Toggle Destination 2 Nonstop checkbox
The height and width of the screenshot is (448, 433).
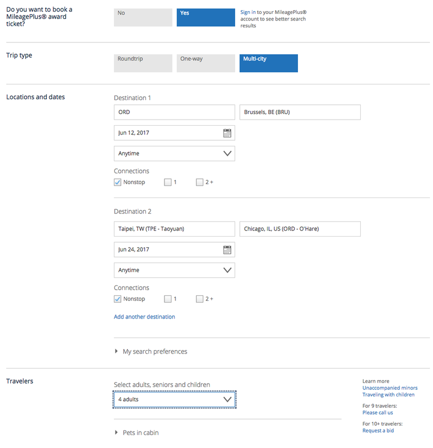pyautogui.click(x=118, y=299)
